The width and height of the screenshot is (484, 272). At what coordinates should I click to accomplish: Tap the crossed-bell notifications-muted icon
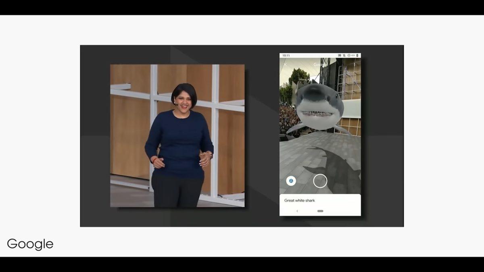(344, 55)
